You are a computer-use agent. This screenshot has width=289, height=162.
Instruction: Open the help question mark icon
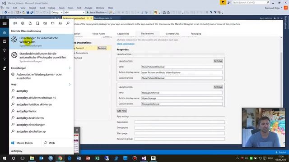[5, 59]
